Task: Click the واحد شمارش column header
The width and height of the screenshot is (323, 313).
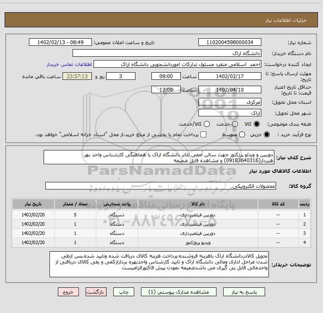Action: [117, 204]
